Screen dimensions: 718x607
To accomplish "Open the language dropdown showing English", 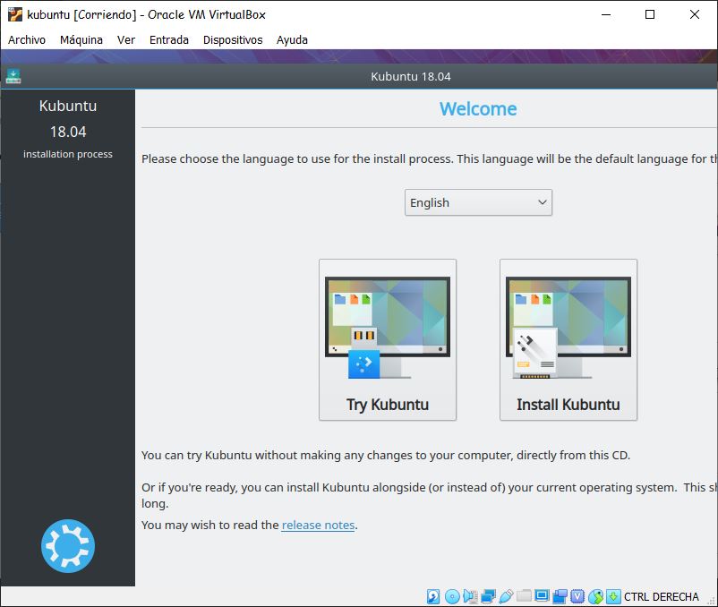I will (478, 202).
